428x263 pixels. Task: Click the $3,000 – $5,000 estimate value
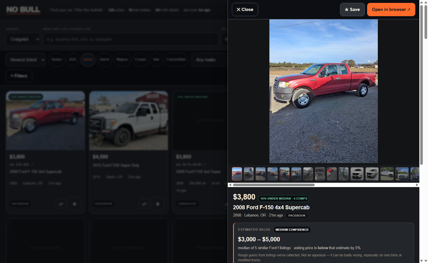pyautogui.click(x=259, y=239)
